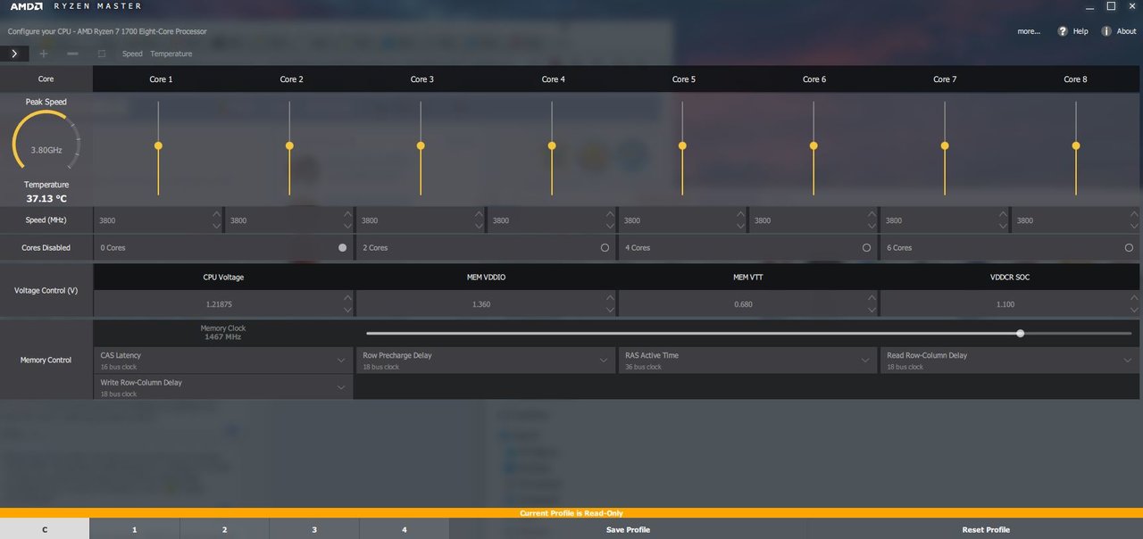
Task: Increase CPU Voltage with up arrow
Action: (x=347, y=298)
